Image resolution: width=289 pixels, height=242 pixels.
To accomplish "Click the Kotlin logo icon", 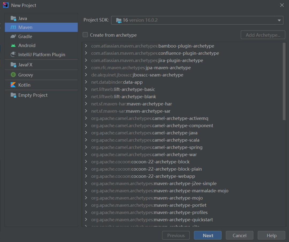I will (x=13, y=85).
